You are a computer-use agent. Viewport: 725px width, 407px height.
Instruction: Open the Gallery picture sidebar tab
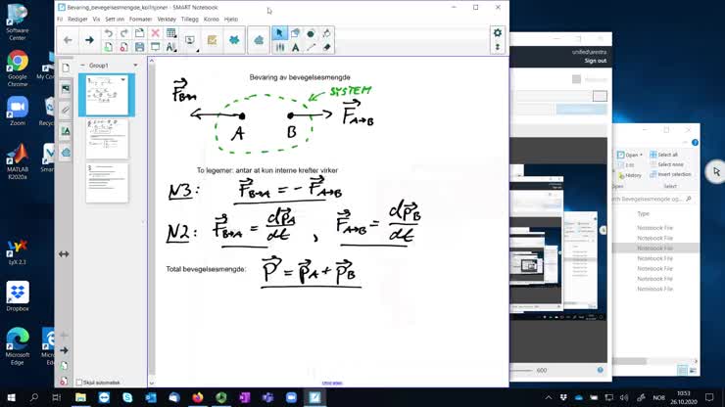coord(66,89)
